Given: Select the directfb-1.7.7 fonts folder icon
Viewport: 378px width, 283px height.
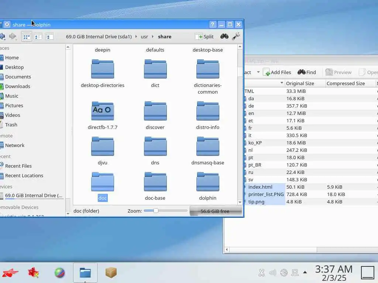Looking at the screenshot, I should tap(103, 111).
